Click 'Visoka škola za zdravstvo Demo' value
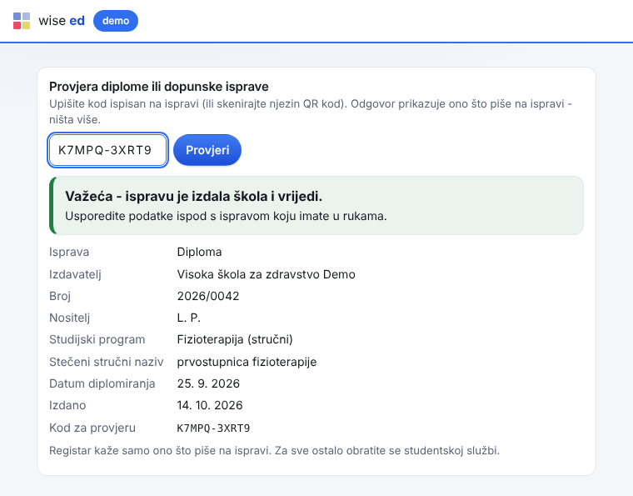 (266, 274)
